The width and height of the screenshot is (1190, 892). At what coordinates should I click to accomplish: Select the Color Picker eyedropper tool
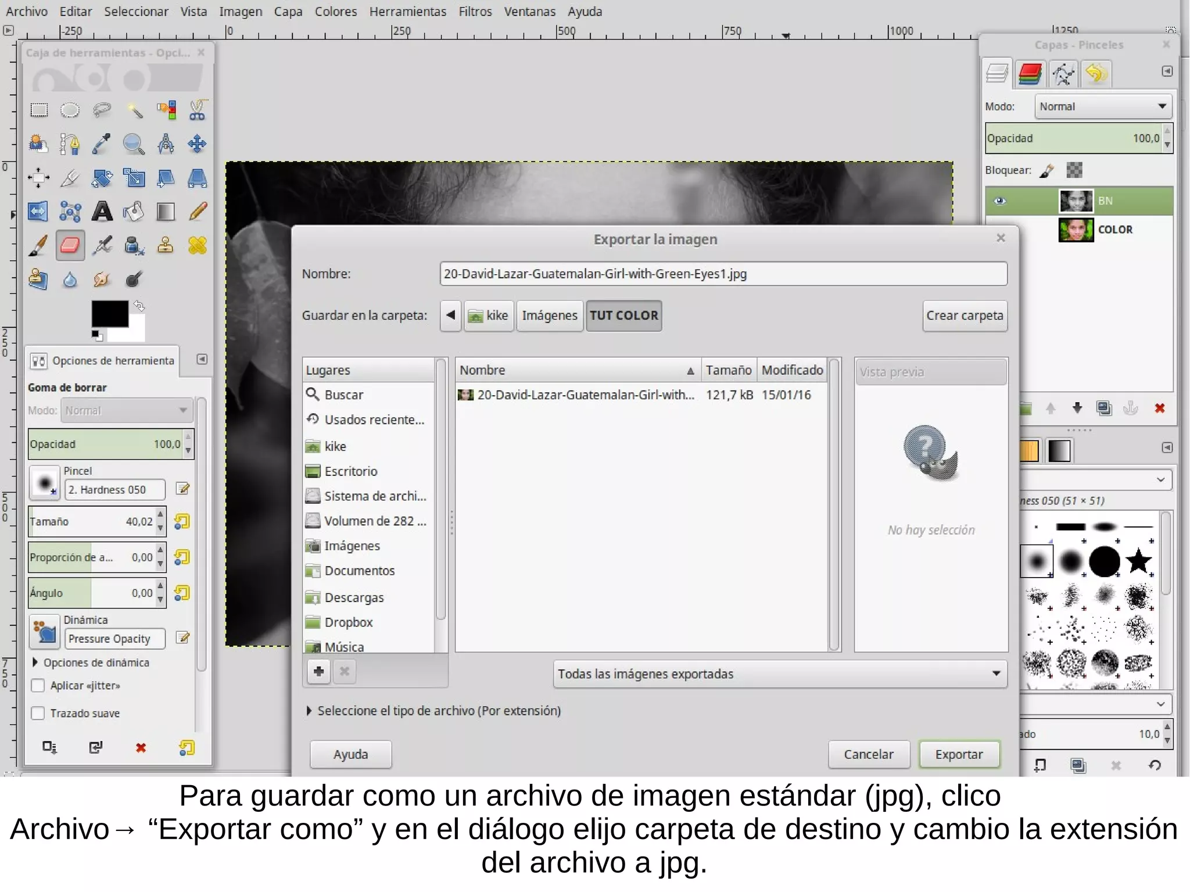(x=102, y=144)
